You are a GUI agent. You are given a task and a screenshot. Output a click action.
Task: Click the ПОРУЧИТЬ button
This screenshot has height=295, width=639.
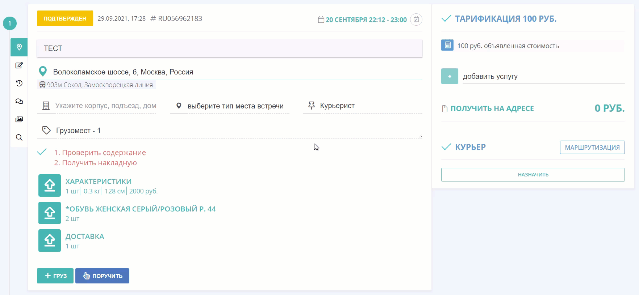coord(102,276)
